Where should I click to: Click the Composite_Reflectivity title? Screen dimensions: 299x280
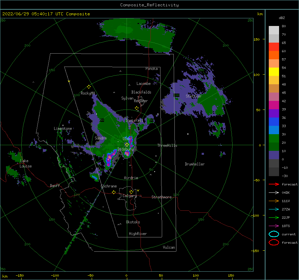click(x=149, y=5)
